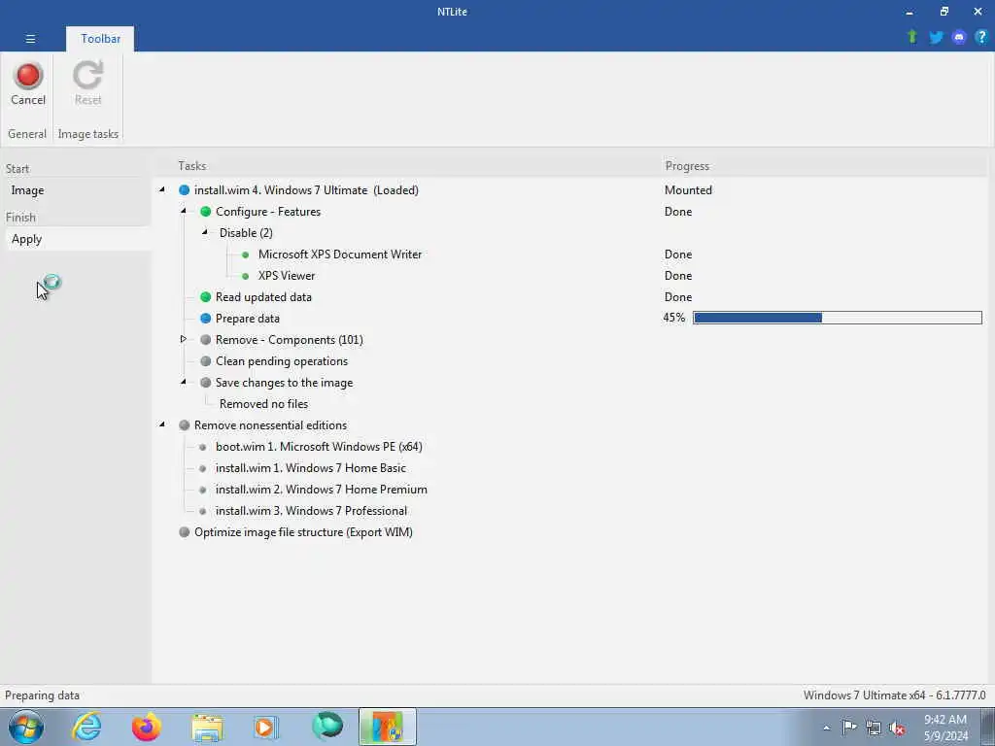Viewport: 995px width, 746px height.
Task: Select Optimize image file structure (Export WIM)
Action: (303, 532)
